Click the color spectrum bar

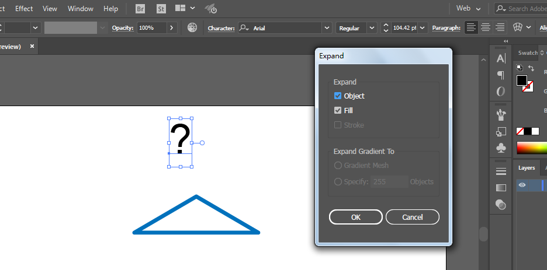(531, 148)
